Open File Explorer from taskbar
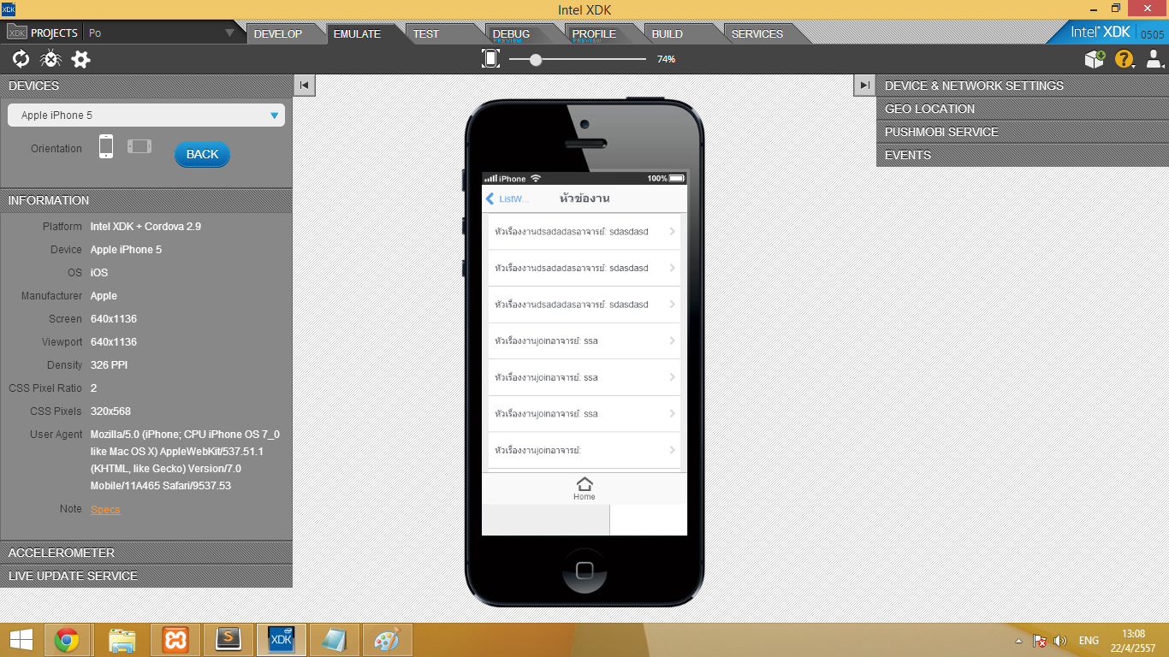Viewport: 1169px width, 657px height. pyautogui.click(x=122, y=640)
